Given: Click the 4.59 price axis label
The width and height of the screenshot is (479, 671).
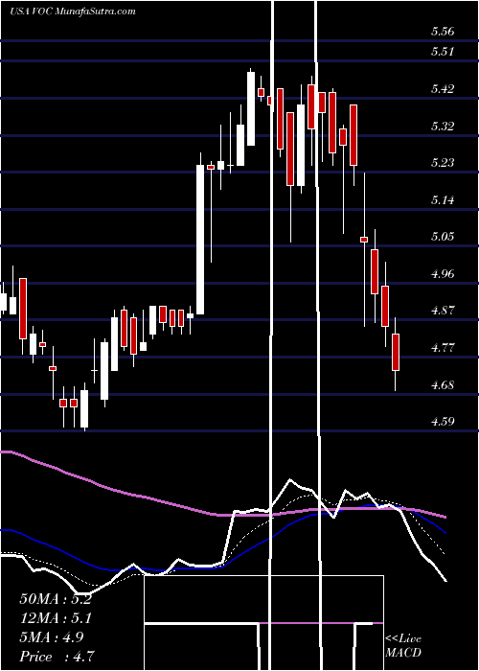Looking at the screenshot, I should pyautogui.click(x=443, y=421).
